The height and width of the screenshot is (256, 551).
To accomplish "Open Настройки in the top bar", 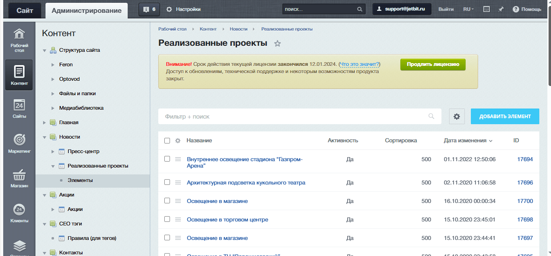I will tap(184, 9).
